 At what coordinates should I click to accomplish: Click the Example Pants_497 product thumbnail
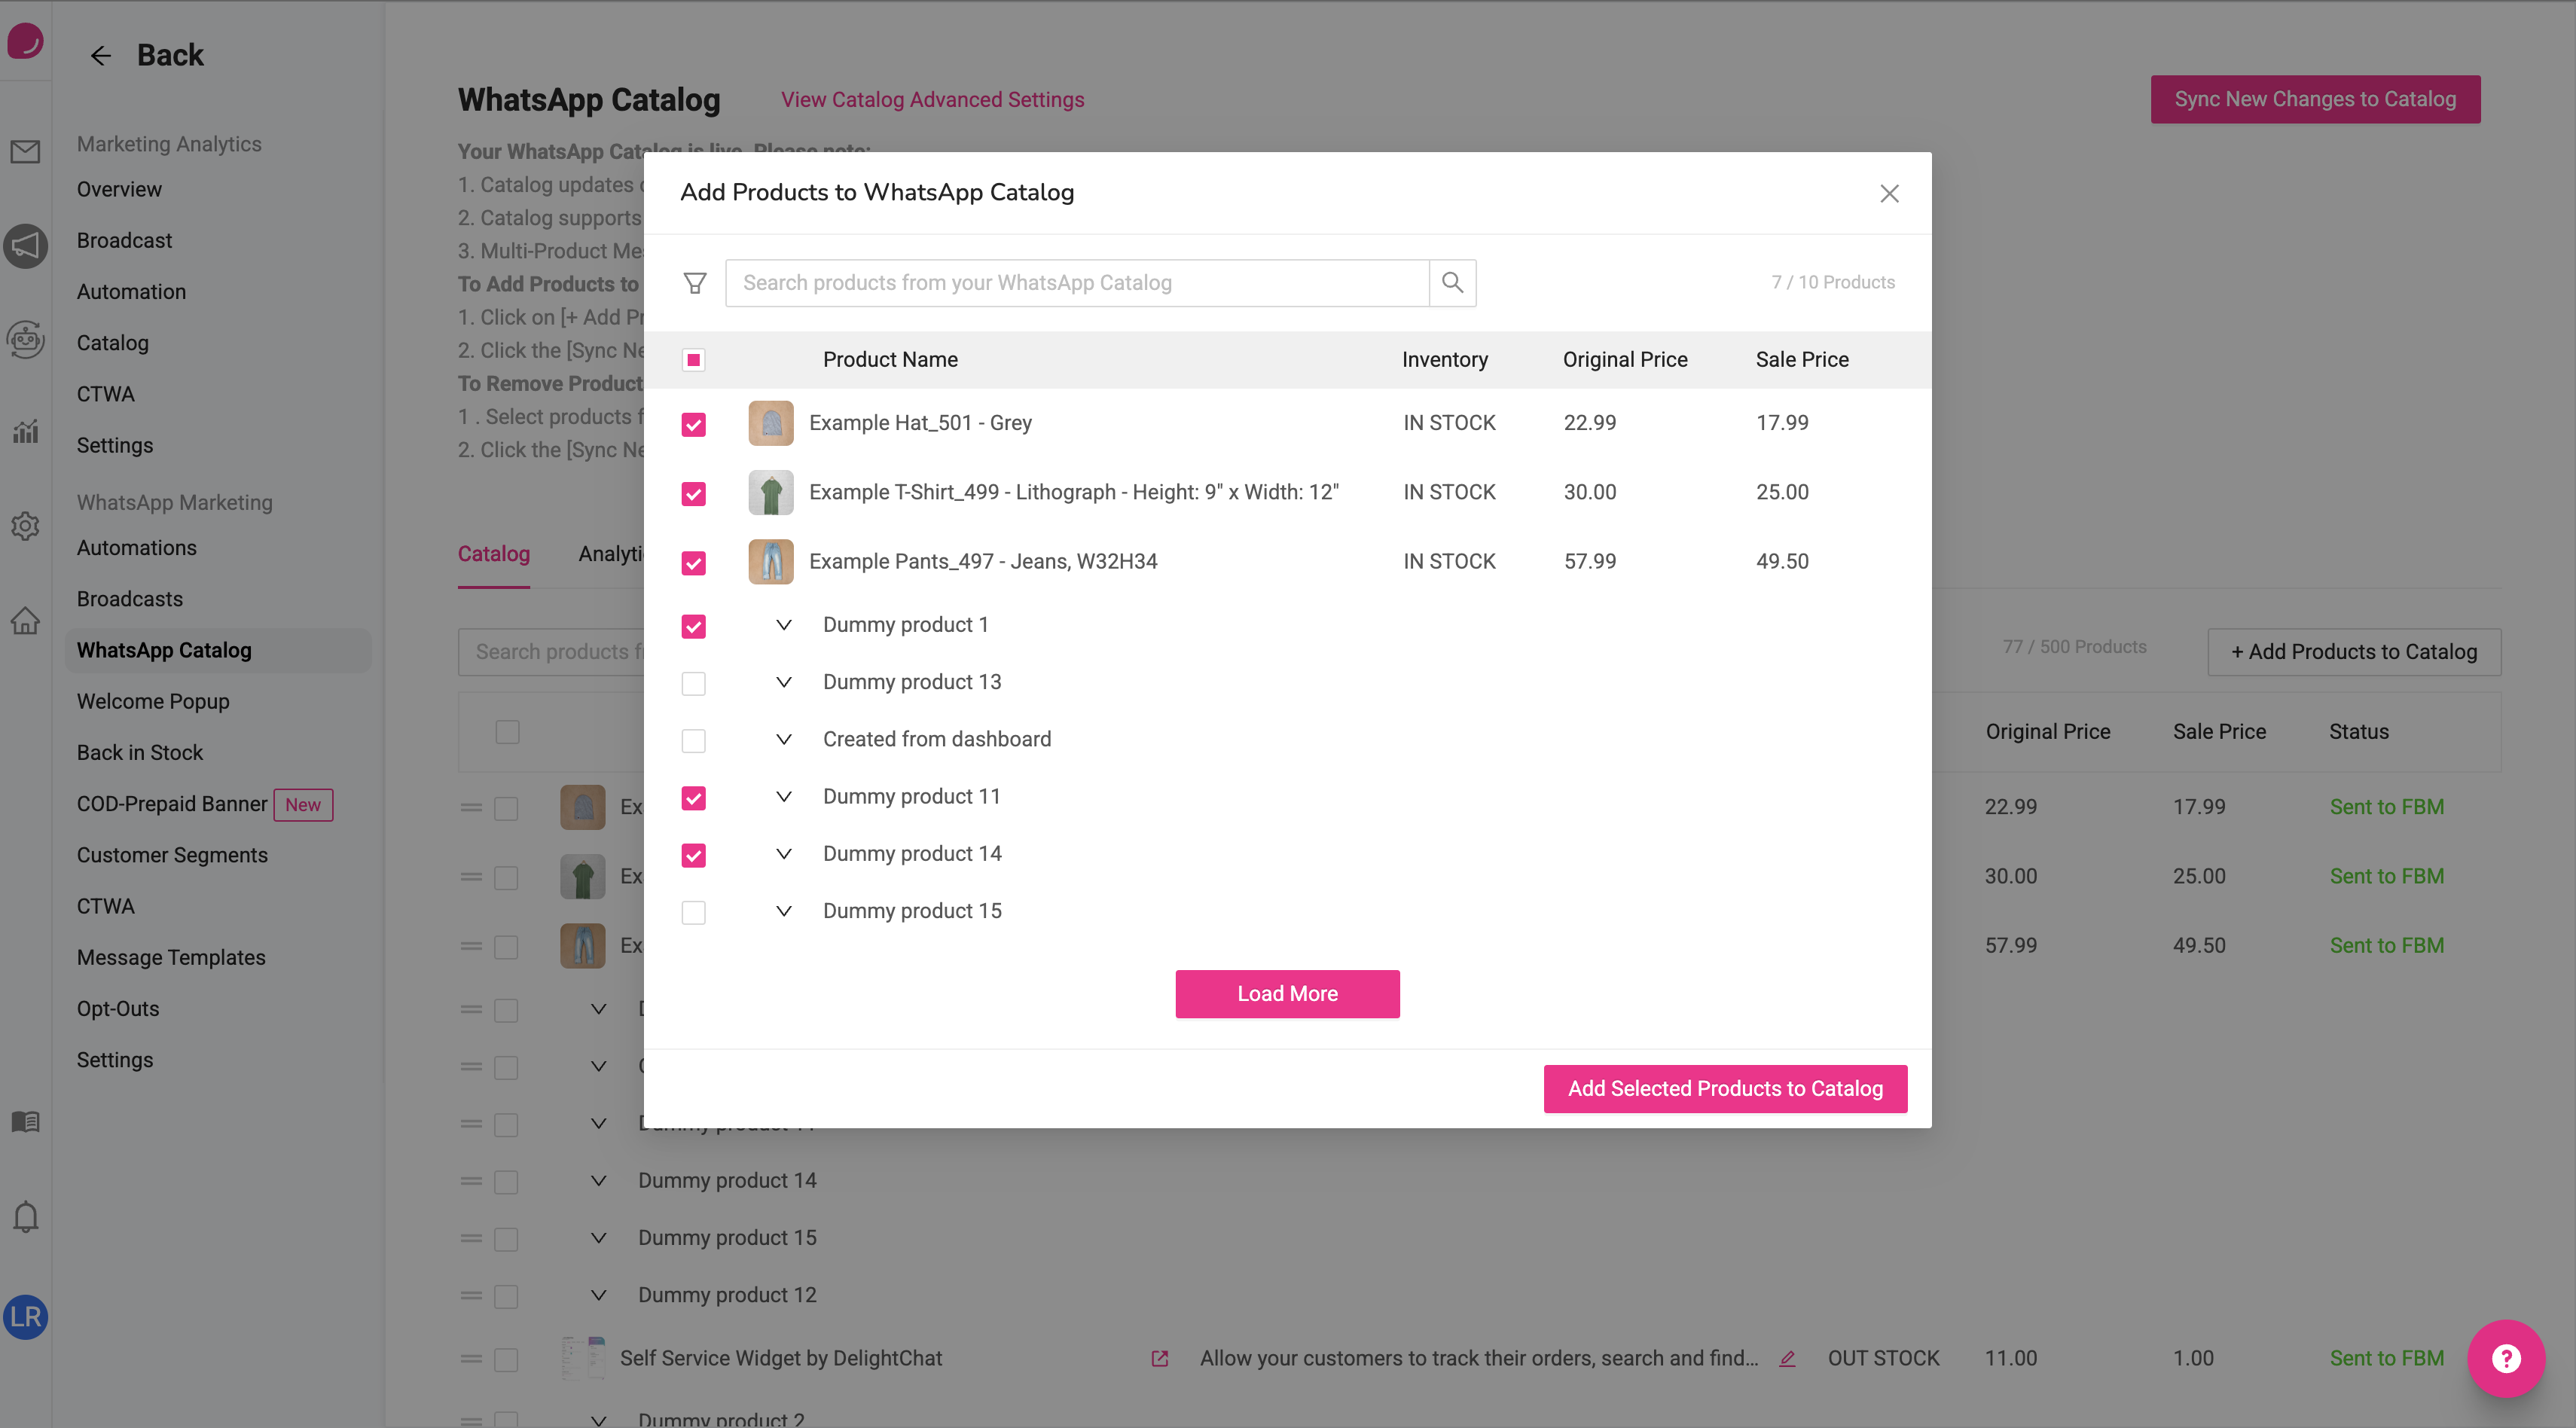pos(771,562)
